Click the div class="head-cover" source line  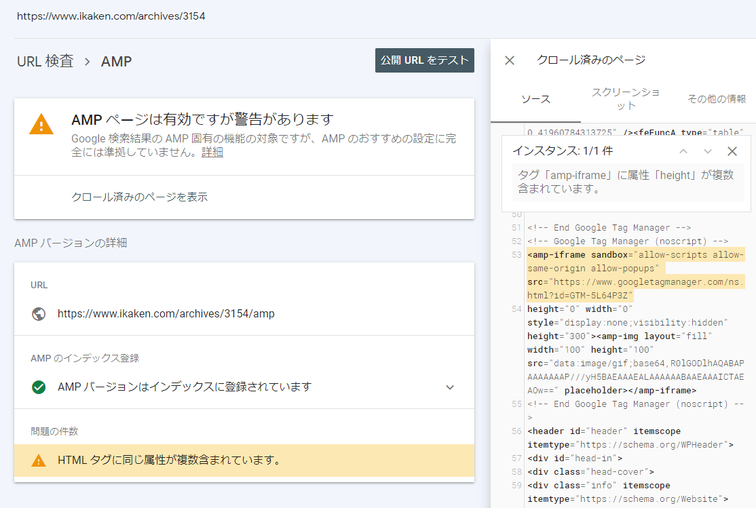coord(590,472)
